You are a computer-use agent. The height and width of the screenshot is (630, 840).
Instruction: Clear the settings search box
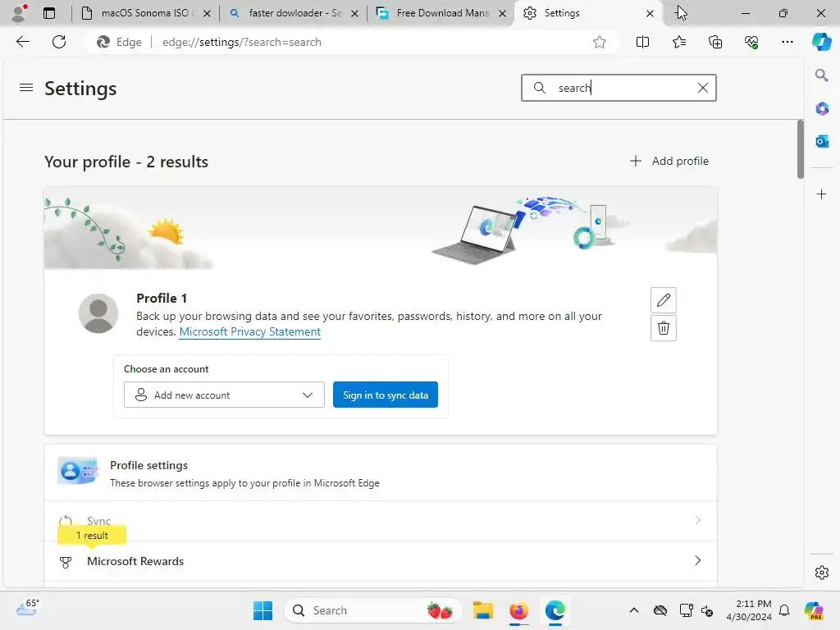click(x=702, y=88)
